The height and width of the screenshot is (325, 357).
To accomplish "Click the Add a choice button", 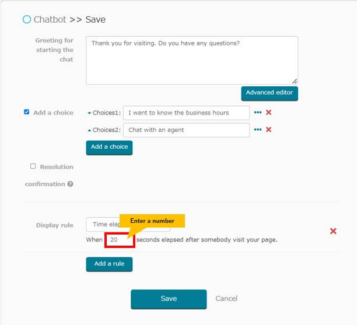I will (109, 148).
